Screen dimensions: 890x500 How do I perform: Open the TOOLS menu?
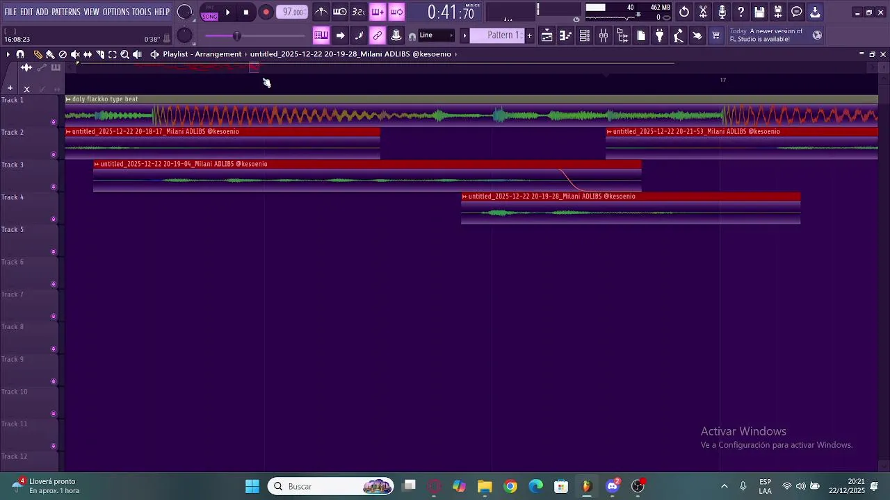tap(142, 12)
